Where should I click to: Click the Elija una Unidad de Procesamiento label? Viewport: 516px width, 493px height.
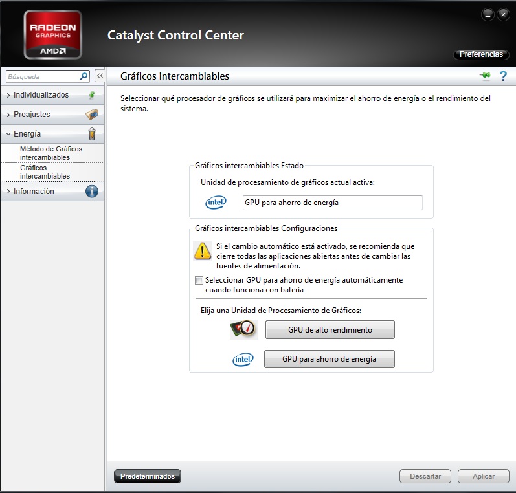pyautogui.click(x=281, y=311)
